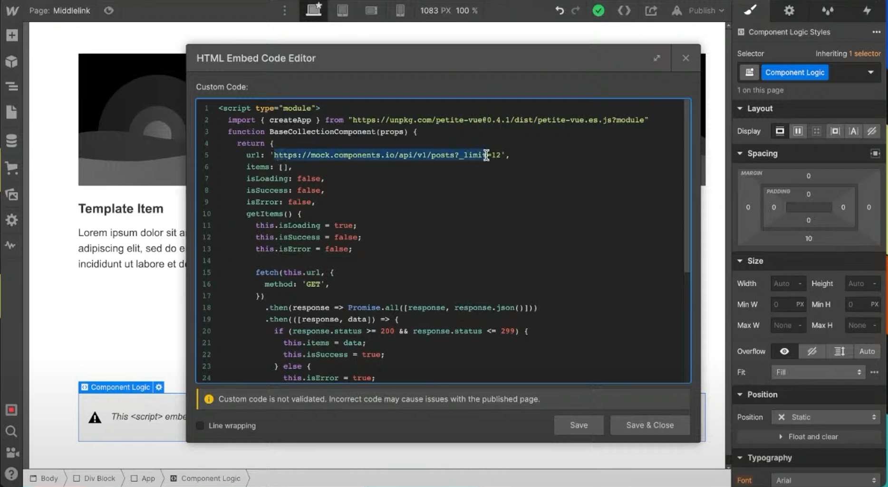Open the Pages panel
Screen dimensions: 888x487
12,112
